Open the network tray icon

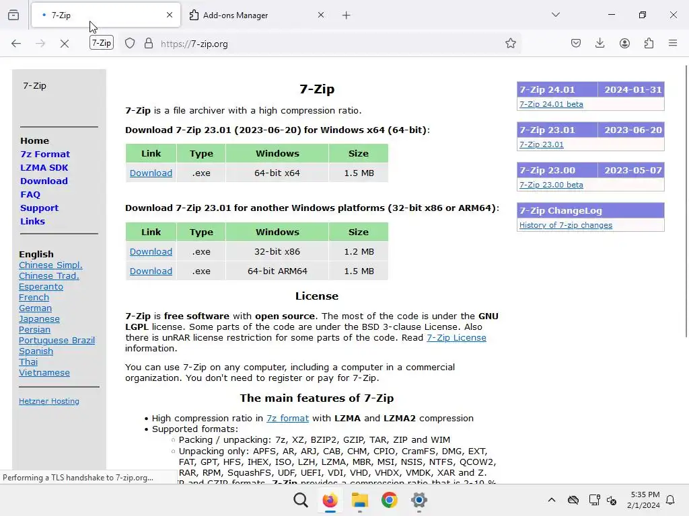point(595,500)
